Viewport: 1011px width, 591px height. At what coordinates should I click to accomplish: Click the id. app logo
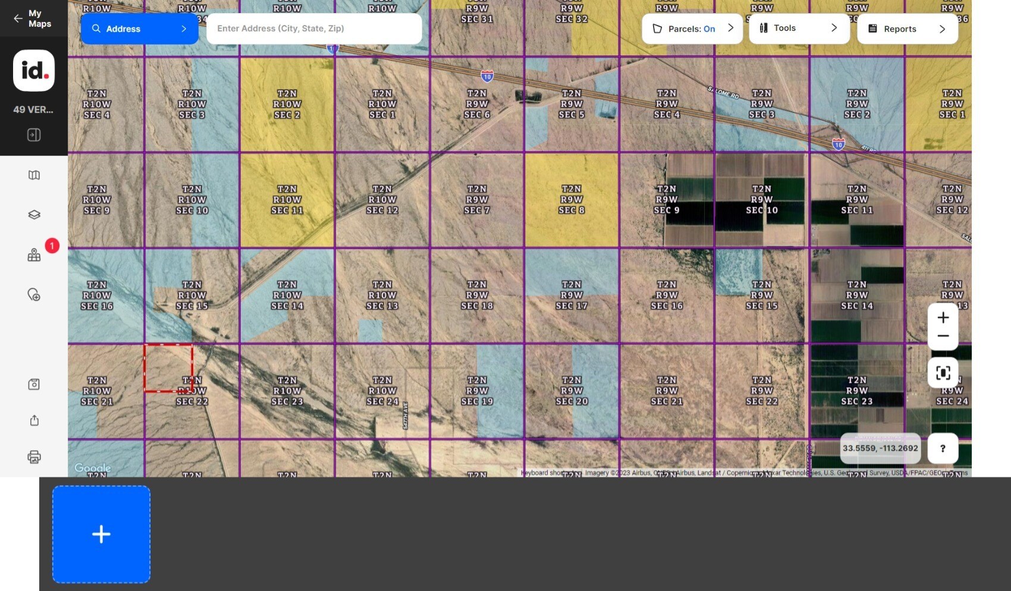34,71
